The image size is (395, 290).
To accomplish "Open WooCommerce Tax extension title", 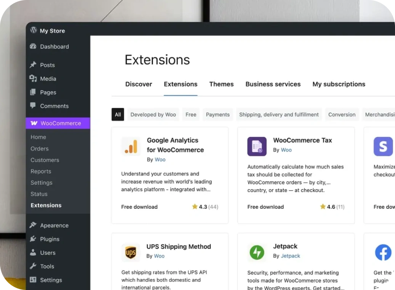I will [303, 140].
